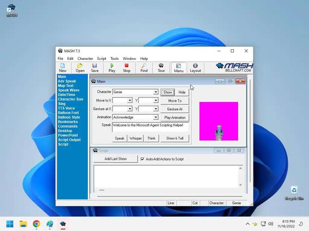
Task: Launch the Tour toolbar icon
Action: (161, 68)
